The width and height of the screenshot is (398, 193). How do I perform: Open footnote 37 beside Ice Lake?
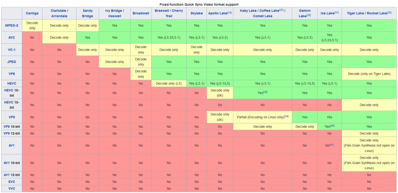[337, 12]
